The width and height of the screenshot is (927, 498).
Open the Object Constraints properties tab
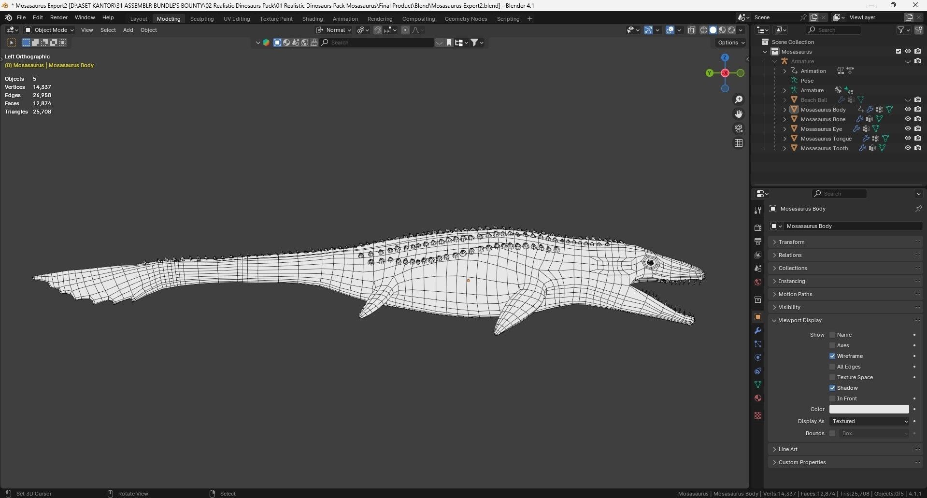(x=757, y=371)
